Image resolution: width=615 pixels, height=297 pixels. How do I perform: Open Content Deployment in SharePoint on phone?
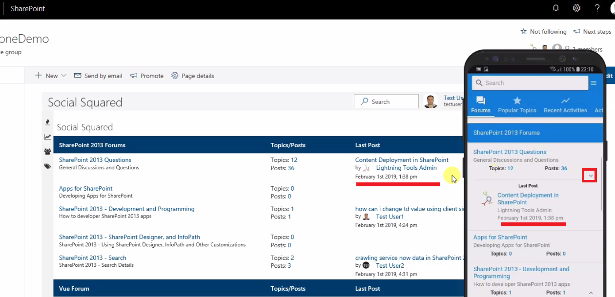528,198
